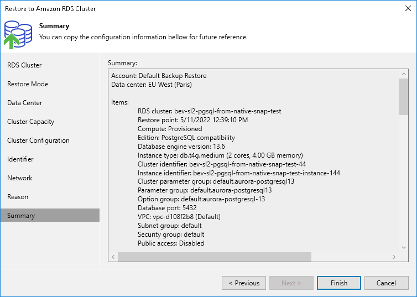This screenshot has width=417, height=297.
Task: Go to the RDS Cluster step
Action: click(x=24, y=65)
